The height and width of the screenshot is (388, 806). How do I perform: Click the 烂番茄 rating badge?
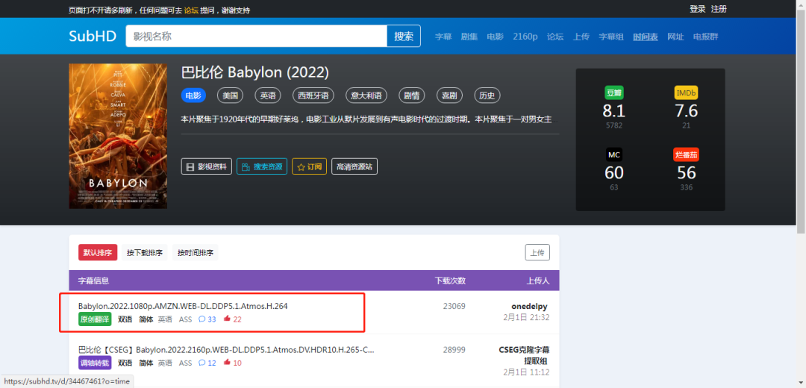click(x=686, y=154)
